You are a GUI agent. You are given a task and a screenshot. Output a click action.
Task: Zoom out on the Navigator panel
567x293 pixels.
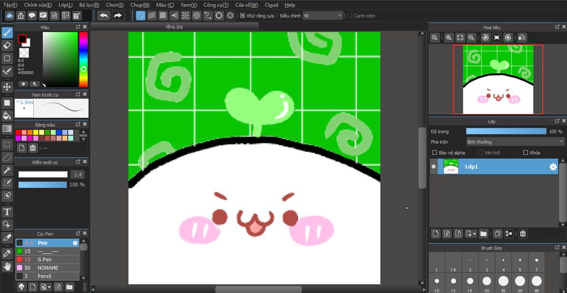tap(471, 37)
